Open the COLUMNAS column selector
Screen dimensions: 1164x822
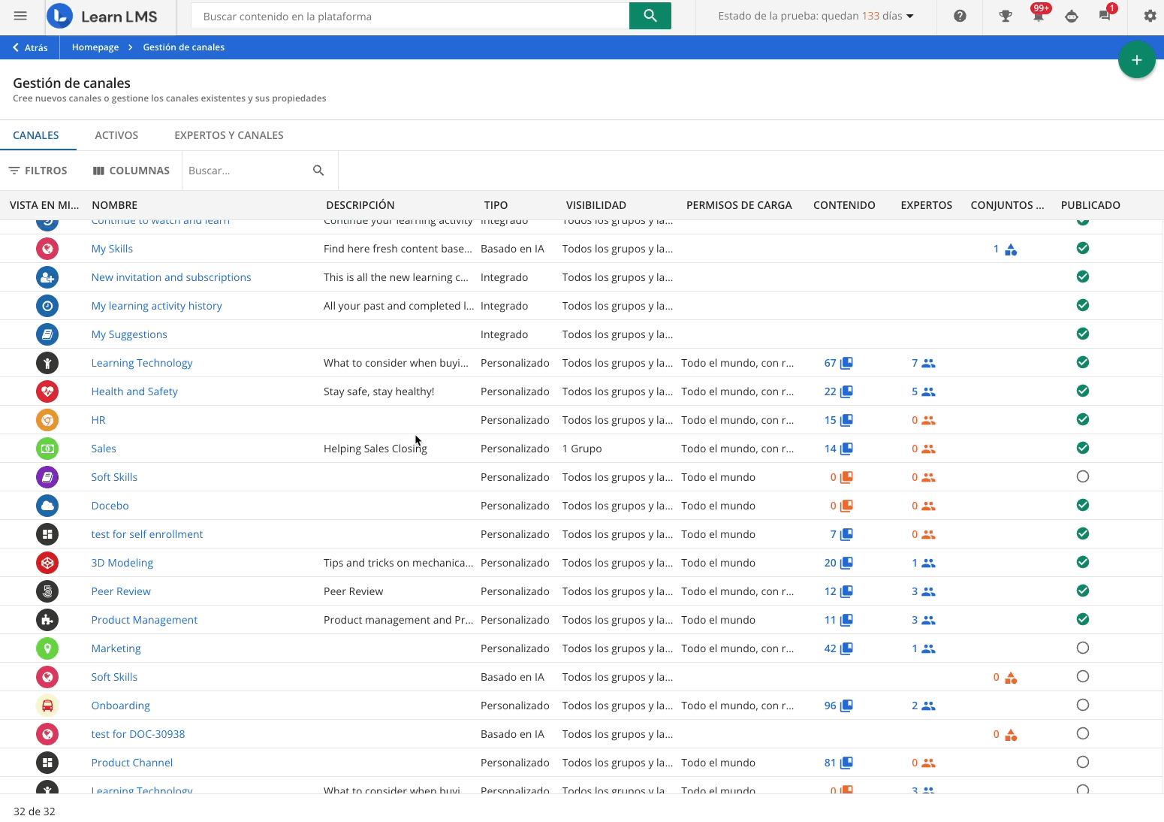[131, 171]
